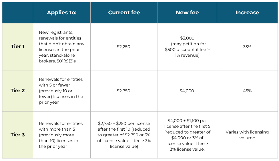Select the "Tier 2" row label
The height and width of the screenshot is (161, 279).
pyautogui.click(x=17, y=91)
